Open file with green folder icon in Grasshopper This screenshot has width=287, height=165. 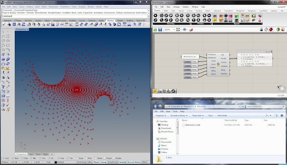155,30
